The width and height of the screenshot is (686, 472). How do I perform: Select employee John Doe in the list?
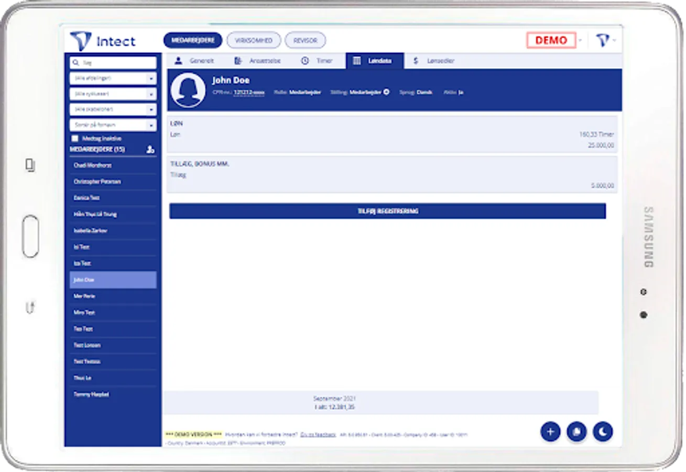pyautogui.click(x=113, y=280)
